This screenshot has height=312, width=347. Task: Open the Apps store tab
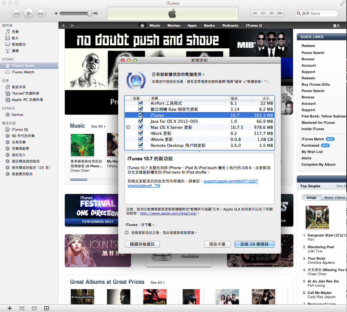point(192,25)
